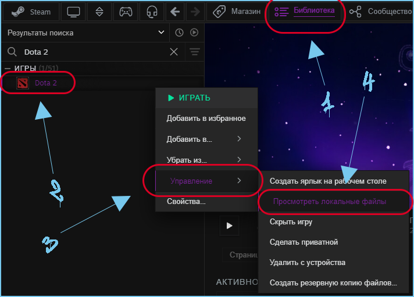This screenshot has width=414, height=297.
Task: Open the Steam menu logo
Action: pos(18,12)
